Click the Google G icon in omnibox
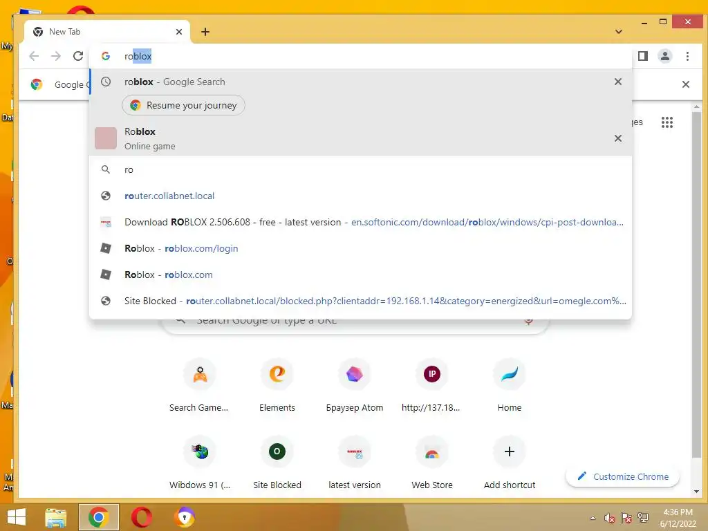708x531 pixels. click(x=106, y=56)
